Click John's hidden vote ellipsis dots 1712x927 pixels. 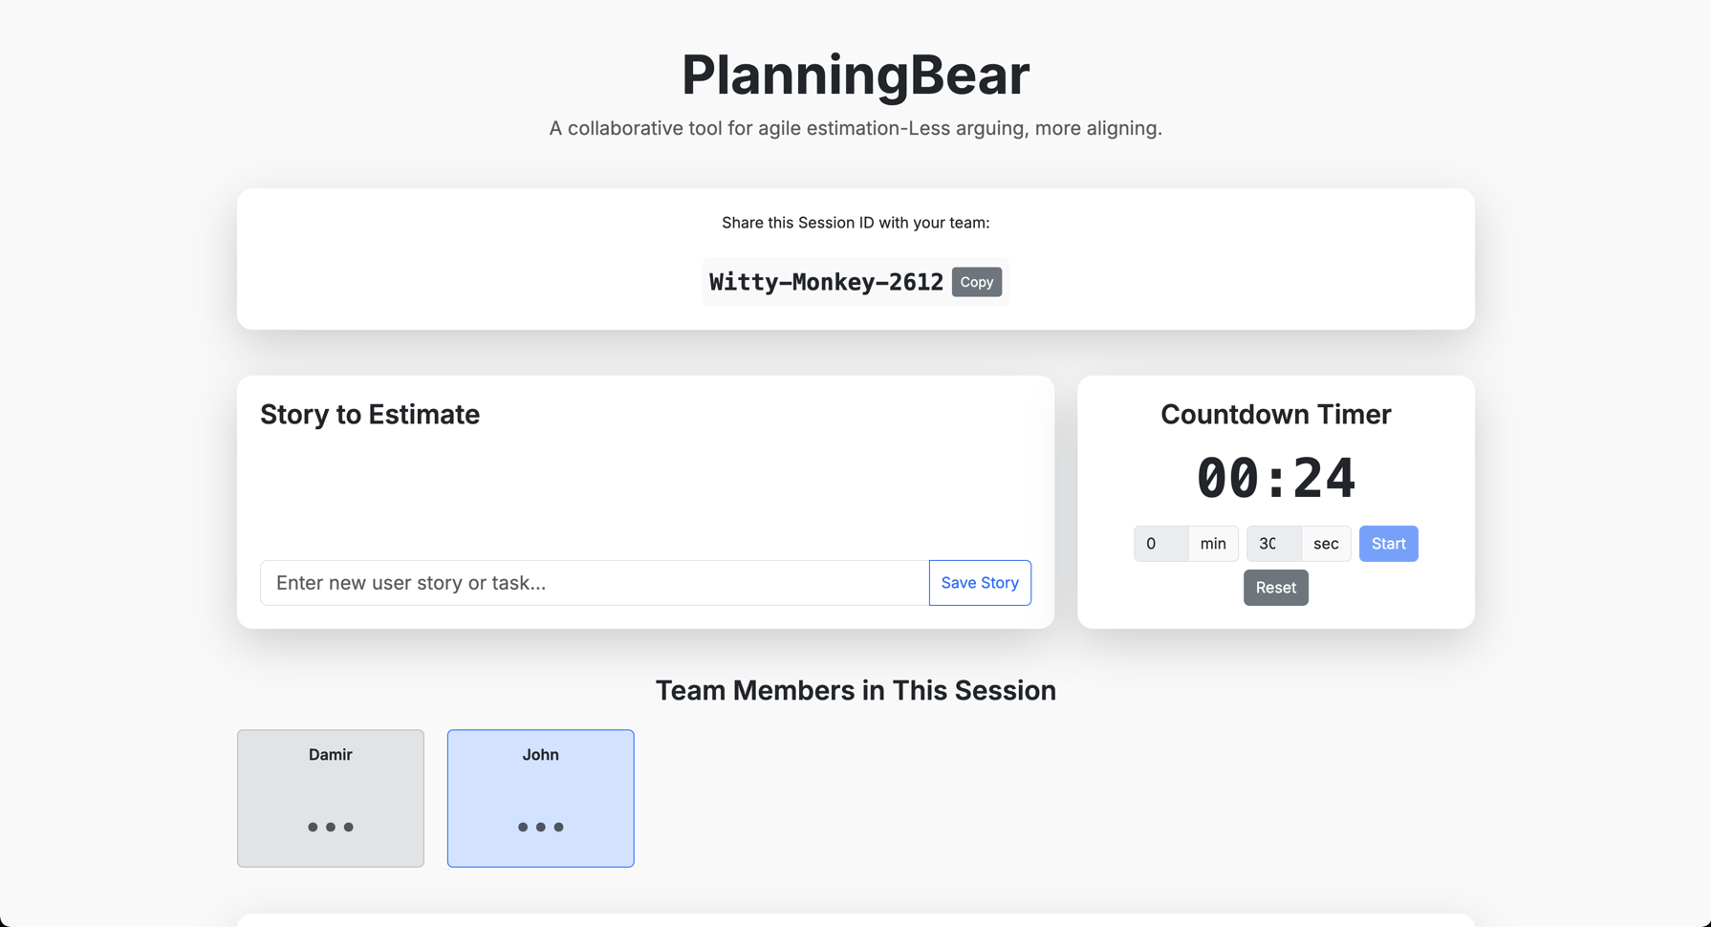540,826
